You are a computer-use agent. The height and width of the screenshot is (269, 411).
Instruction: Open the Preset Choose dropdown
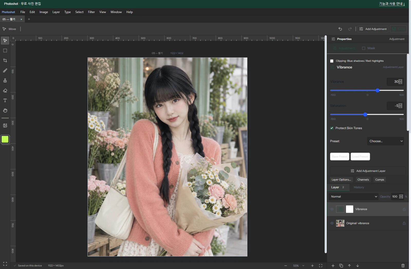386,141
